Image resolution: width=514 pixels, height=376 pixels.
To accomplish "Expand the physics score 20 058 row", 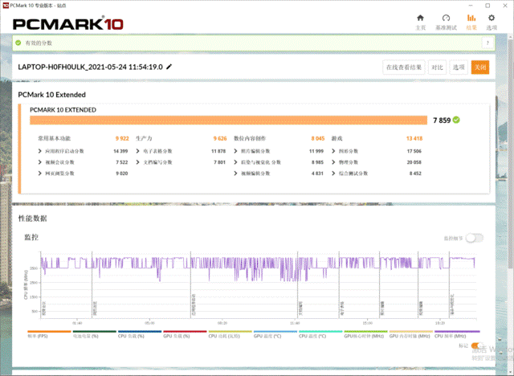I will click(377, 162).
